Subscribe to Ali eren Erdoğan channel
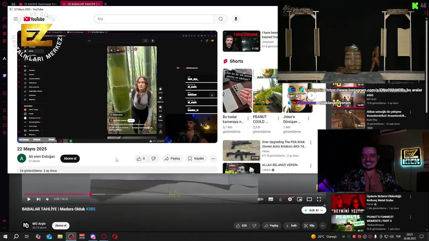The image size is (429, 241). click(x=70, y=159)
